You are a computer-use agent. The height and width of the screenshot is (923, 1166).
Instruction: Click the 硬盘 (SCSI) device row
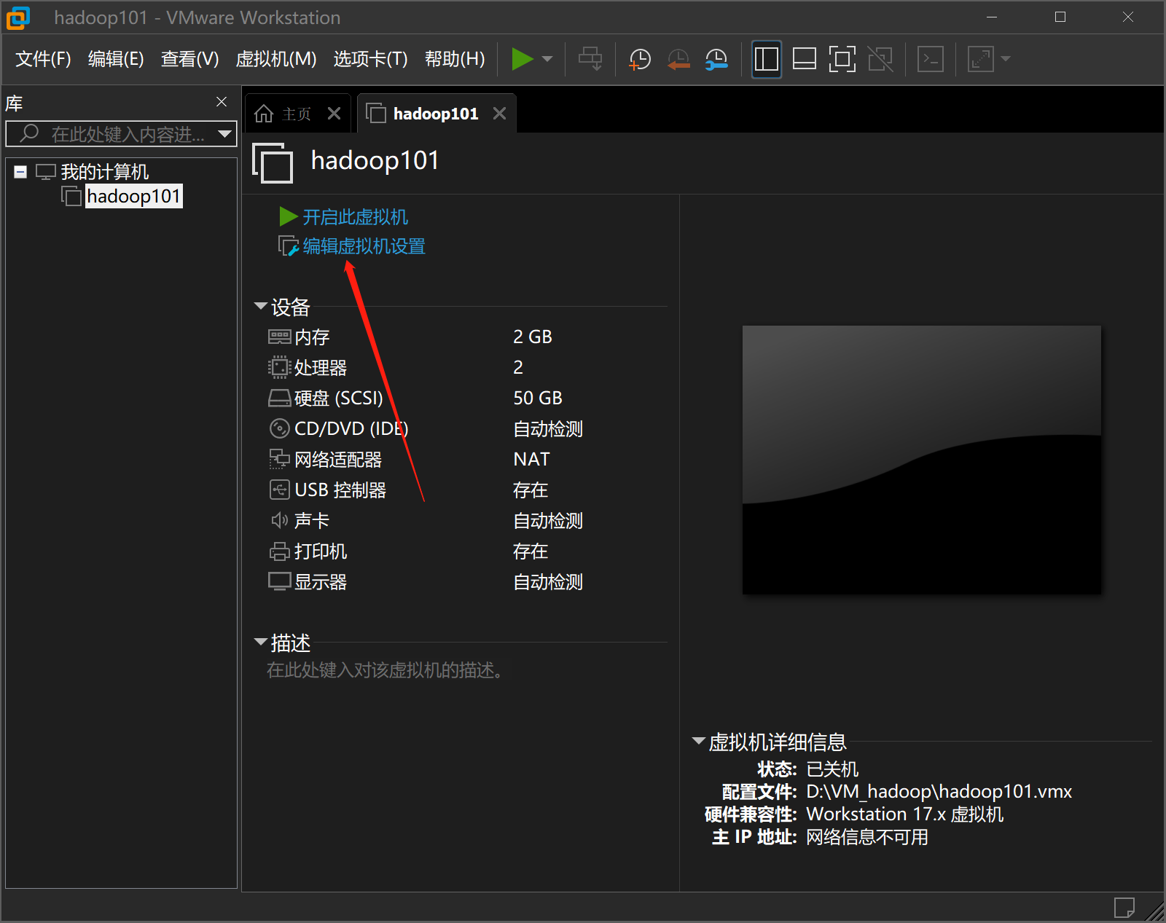click(466, 398)
